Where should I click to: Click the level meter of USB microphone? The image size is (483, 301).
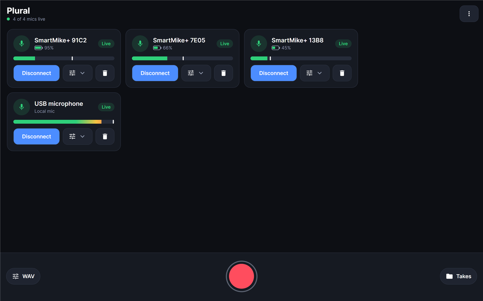64,122
